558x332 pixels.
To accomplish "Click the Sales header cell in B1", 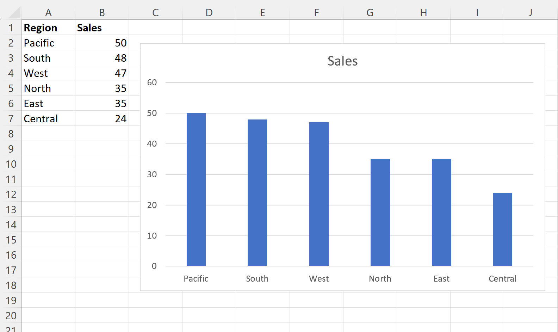I will [x=89, y=28].
